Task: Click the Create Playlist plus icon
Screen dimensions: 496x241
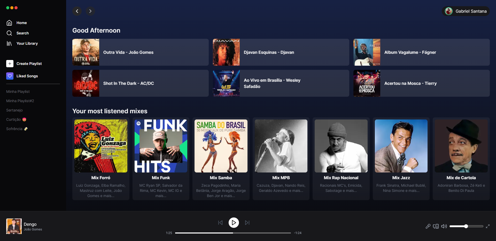Action: coord(10,63)
